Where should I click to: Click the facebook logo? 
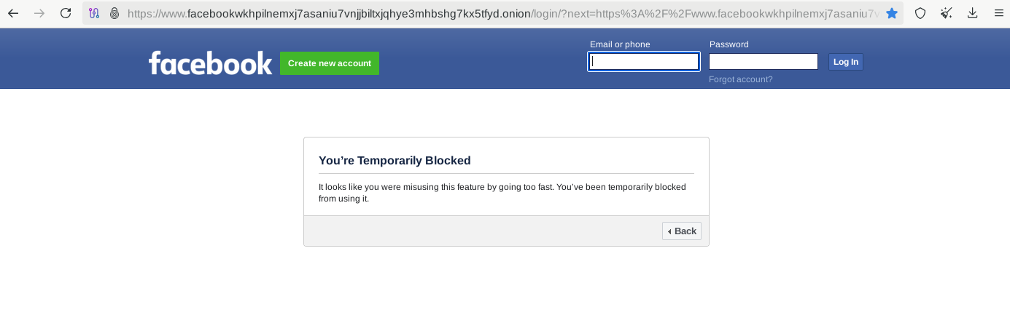tap(210, 63)
